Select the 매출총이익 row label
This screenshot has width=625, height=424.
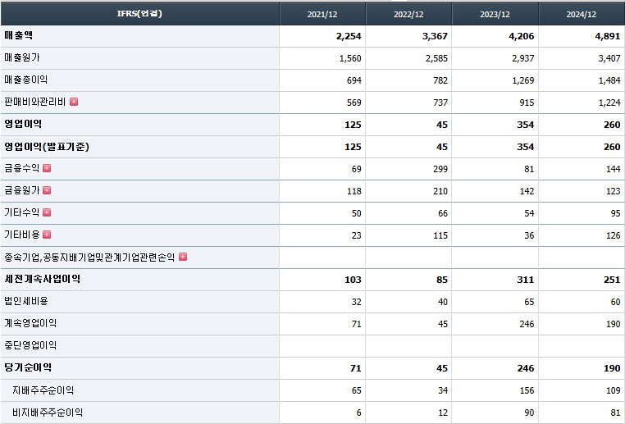click(x=26, y=80)
